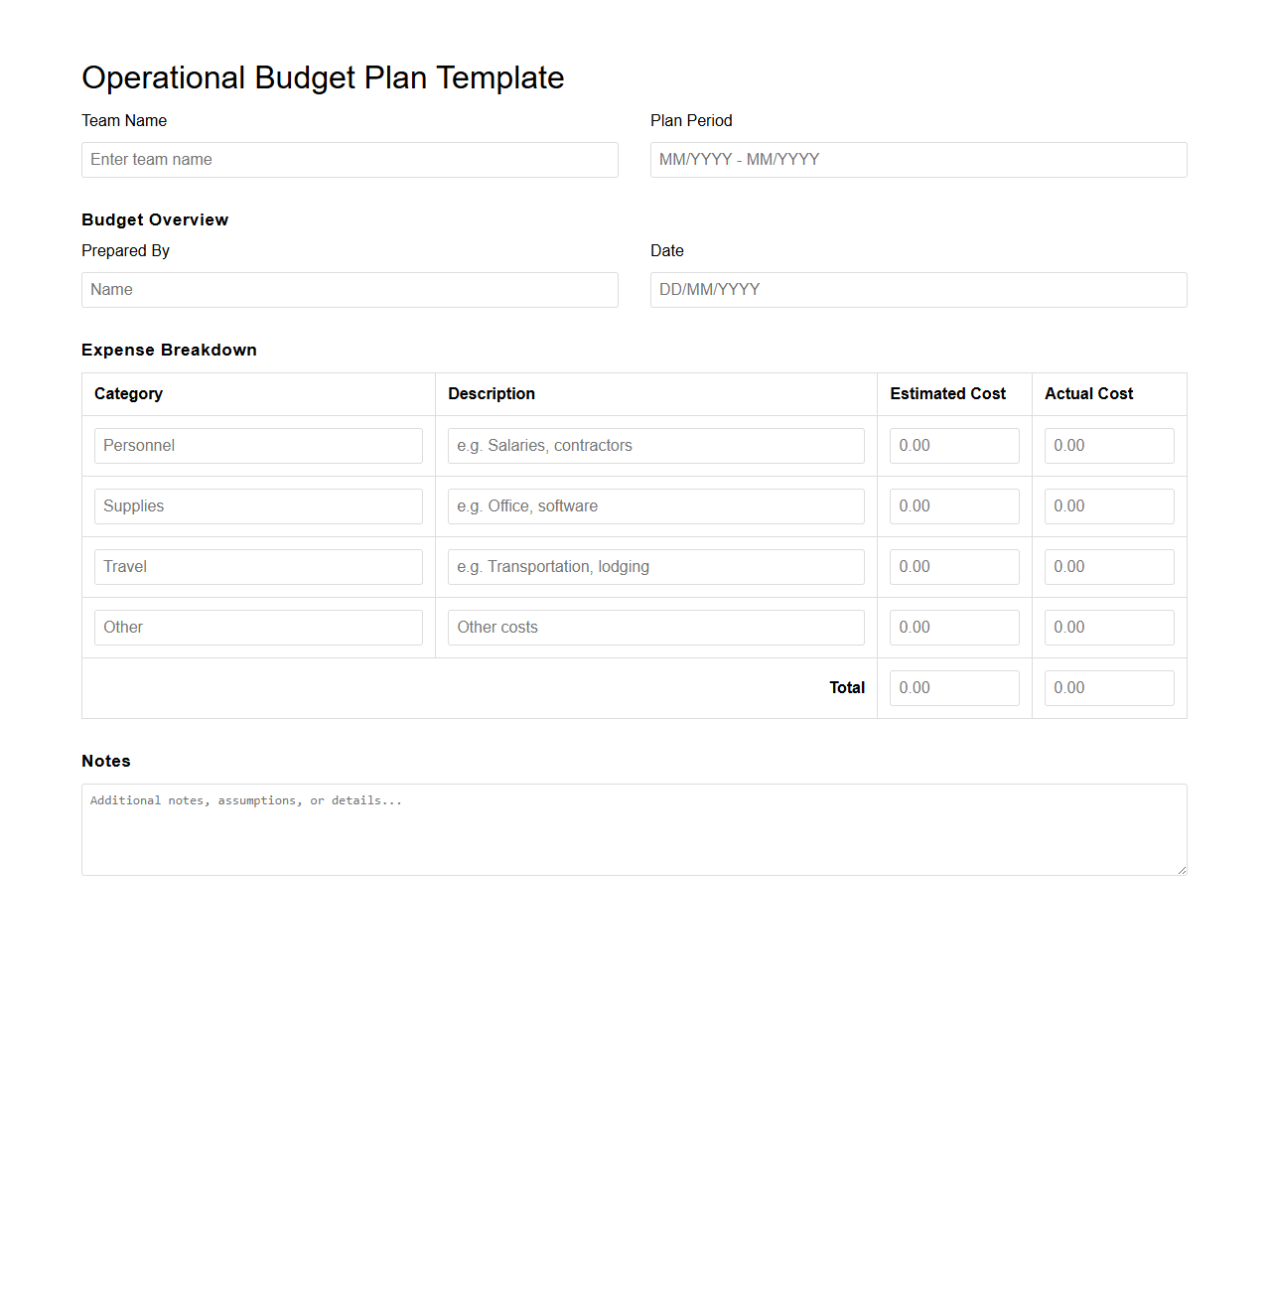Screen dimensions: 1269x1291
Task: Focus the Supplies estimated cost field
Action: point(954,506)
